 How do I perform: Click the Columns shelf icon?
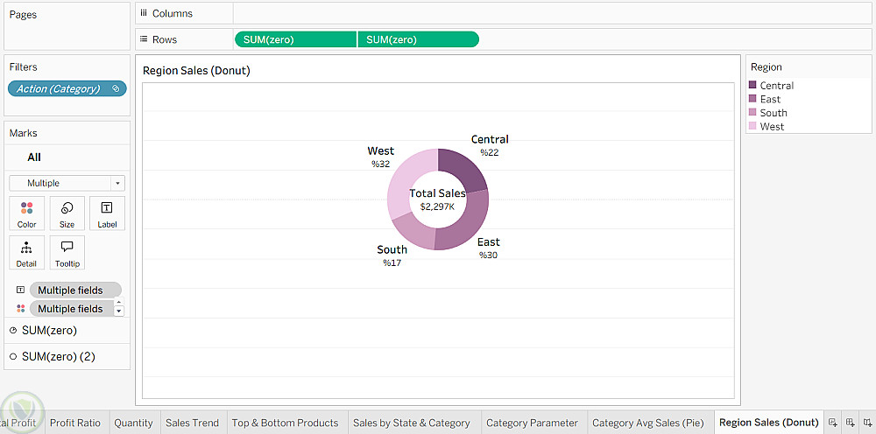(x=144, y=13)
